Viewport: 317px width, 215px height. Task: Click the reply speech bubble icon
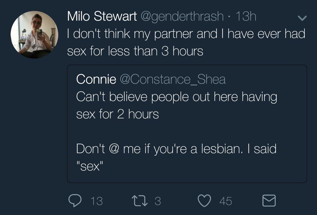click(75, 201)
